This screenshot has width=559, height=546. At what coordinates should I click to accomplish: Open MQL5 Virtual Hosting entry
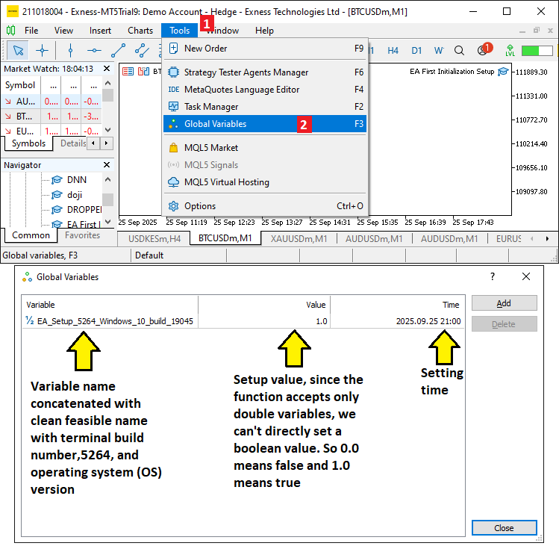tap(264, 182)
